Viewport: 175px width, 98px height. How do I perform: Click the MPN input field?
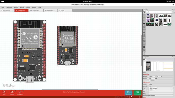pos(161,93)
